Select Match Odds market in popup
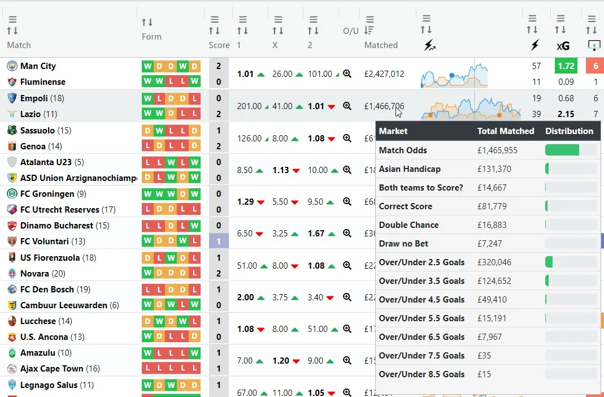 point(403,150)
